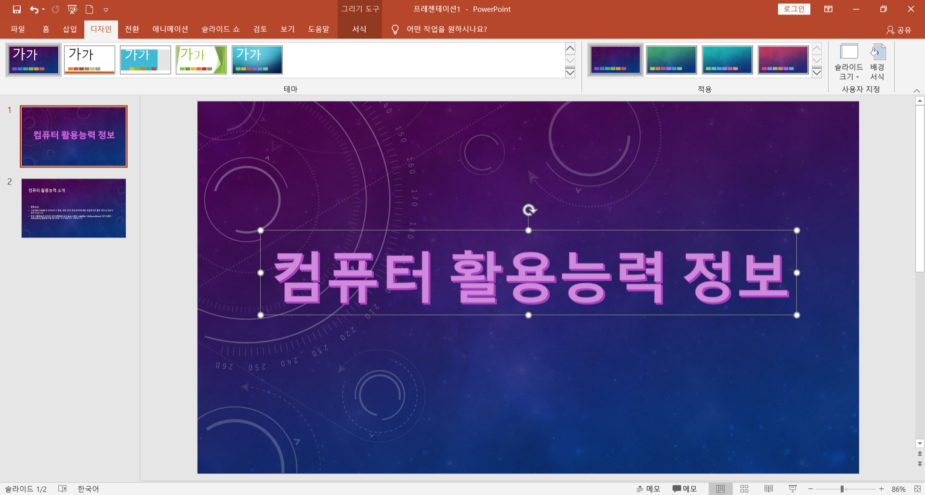Start slideshow from beginning icon

72,9
